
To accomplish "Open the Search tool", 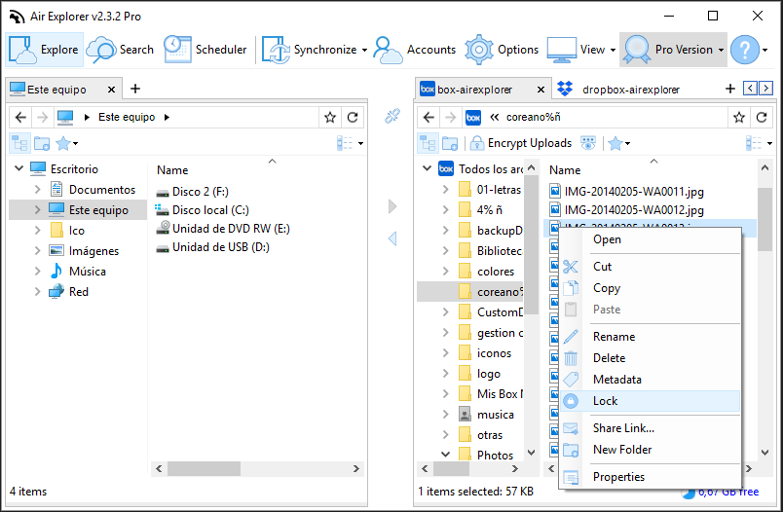I will [x=120, y=50].
